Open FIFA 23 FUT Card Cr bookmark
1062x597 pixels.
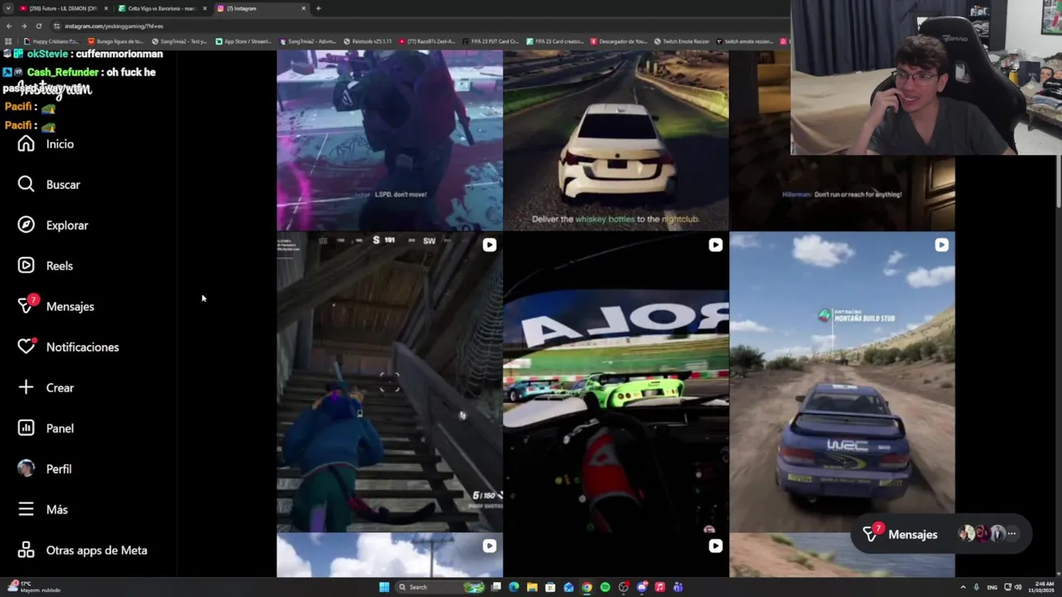coord(490,41)
